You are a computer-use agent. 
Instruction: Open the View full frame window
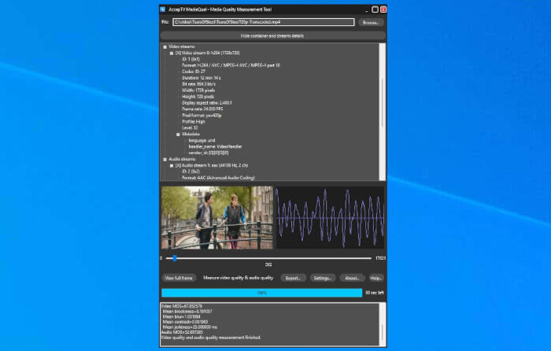[179, 278]
